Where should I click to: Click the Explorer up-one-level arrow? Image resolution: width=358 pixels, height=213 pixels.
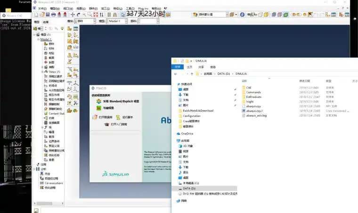(192, 74)
